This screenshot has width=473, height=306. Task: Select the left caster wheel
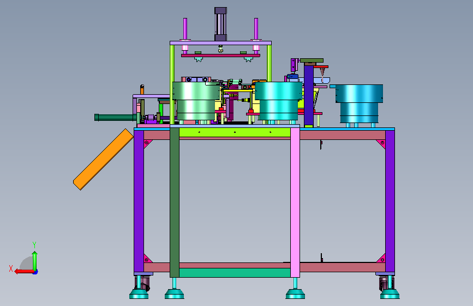point(145,284)
